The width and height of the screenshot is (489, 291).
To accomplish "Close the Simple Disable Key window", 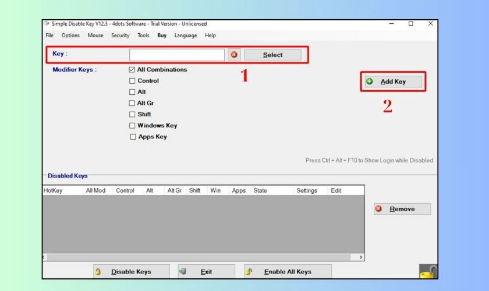I will (430, 24).
